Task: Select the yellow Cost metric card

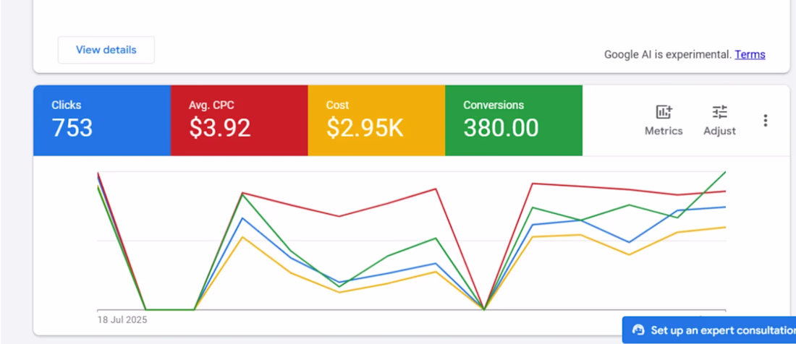Action: 376,121
